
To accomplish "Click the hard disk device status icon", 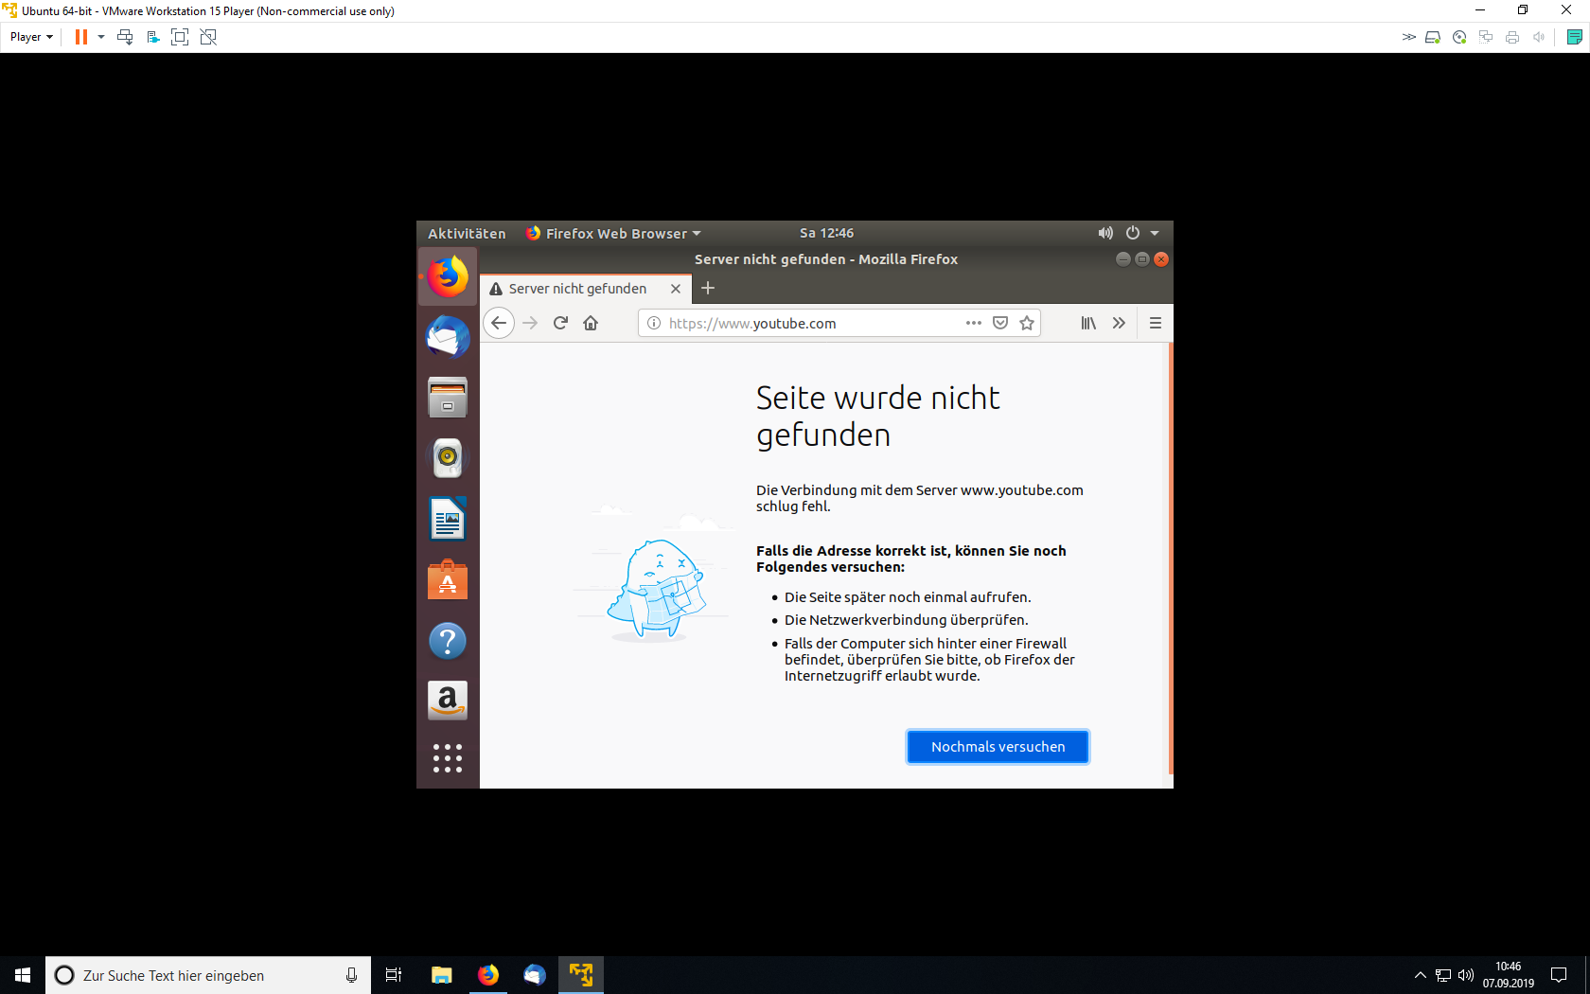I will coord(1433,37).
